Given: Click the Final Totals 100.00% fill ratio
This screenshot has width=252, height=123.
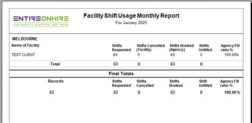Looking at the screenshot, I should [x=232, y=92].
